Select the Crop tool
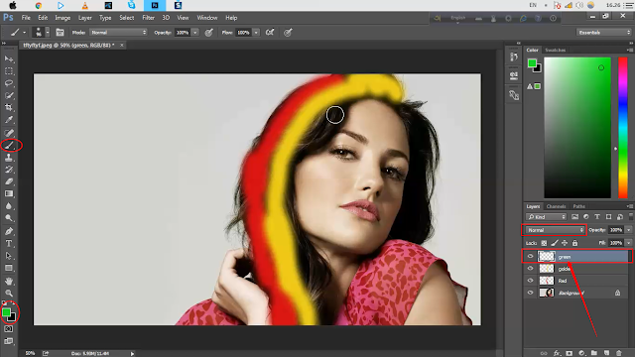 pyautogui.click(x=9, y=107)
